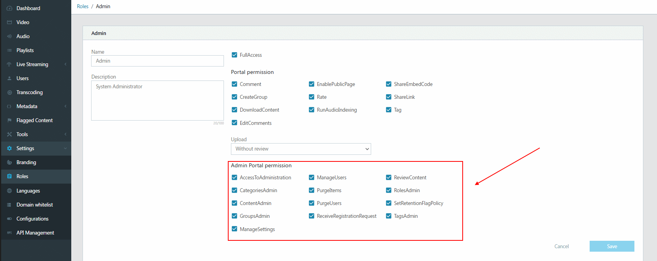Click the Video icon in sidebar

point(9,22)
